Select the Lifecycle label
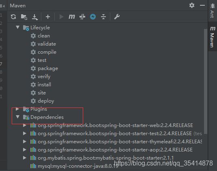 coord(40,28)
